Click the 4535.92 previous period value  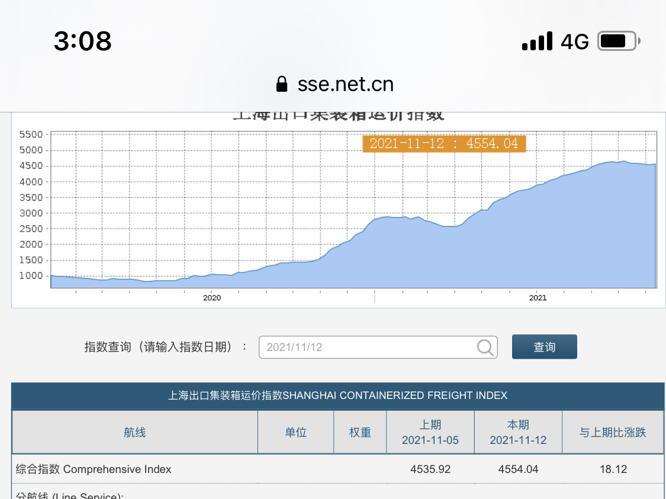point(430,469)
